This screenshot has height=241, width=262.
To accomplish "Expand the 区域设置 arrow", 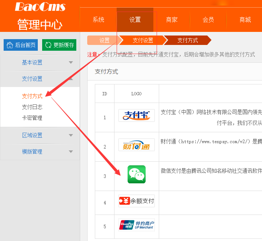I will tap(71, 135).
